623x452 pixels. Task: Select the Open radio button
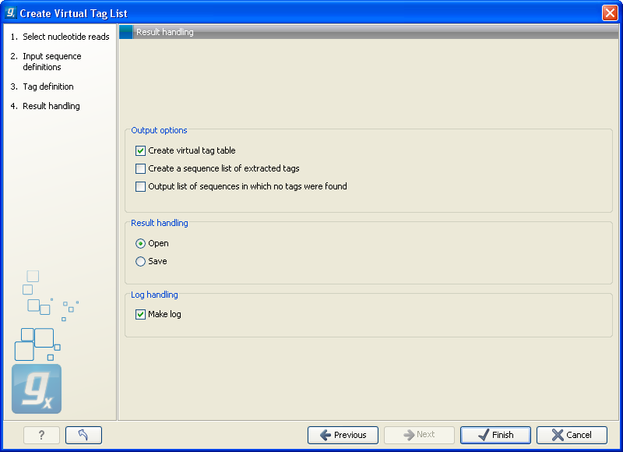(x=141, y=243)
